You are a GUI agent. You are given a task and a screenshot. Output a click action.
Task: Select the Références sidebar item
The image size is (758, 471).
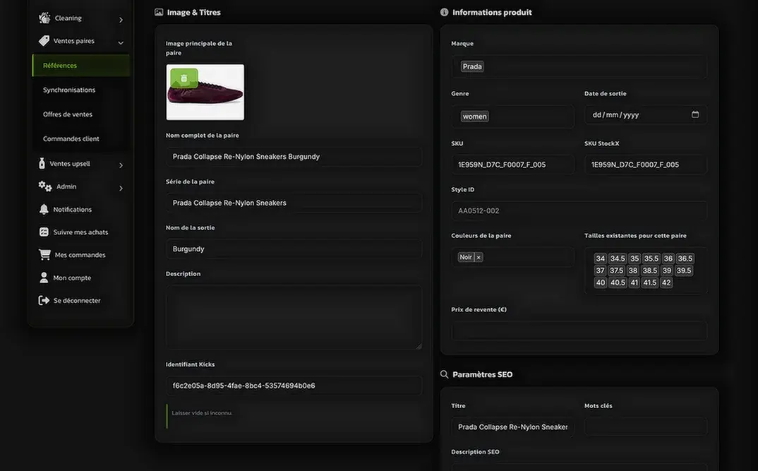coord(80,65)
